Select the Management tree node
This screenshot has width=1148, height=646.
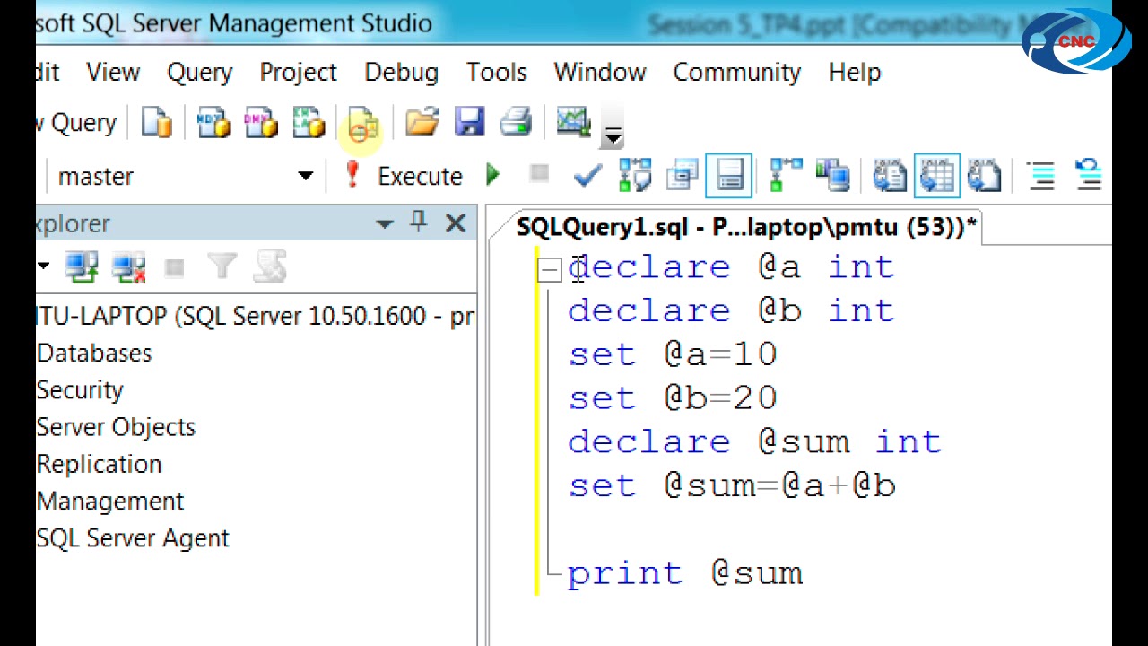(110, 501)
